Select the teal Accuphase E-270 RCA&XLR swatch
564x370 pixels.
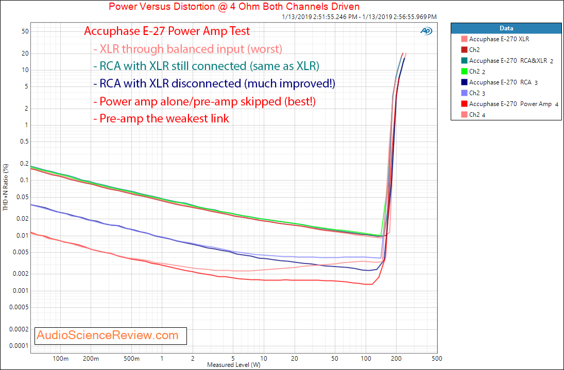464,61
